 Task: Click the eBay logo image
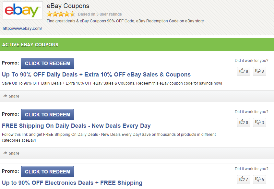pyautogui.click(x=23, y=11)
